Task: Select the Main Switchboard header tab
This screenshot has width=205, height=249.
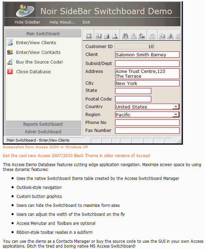Action: click(x=43, y=33)
